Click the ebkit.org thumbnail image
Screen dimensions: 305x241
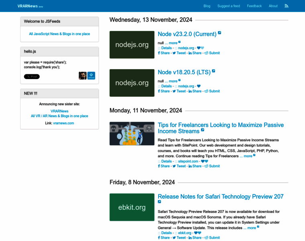132,207
